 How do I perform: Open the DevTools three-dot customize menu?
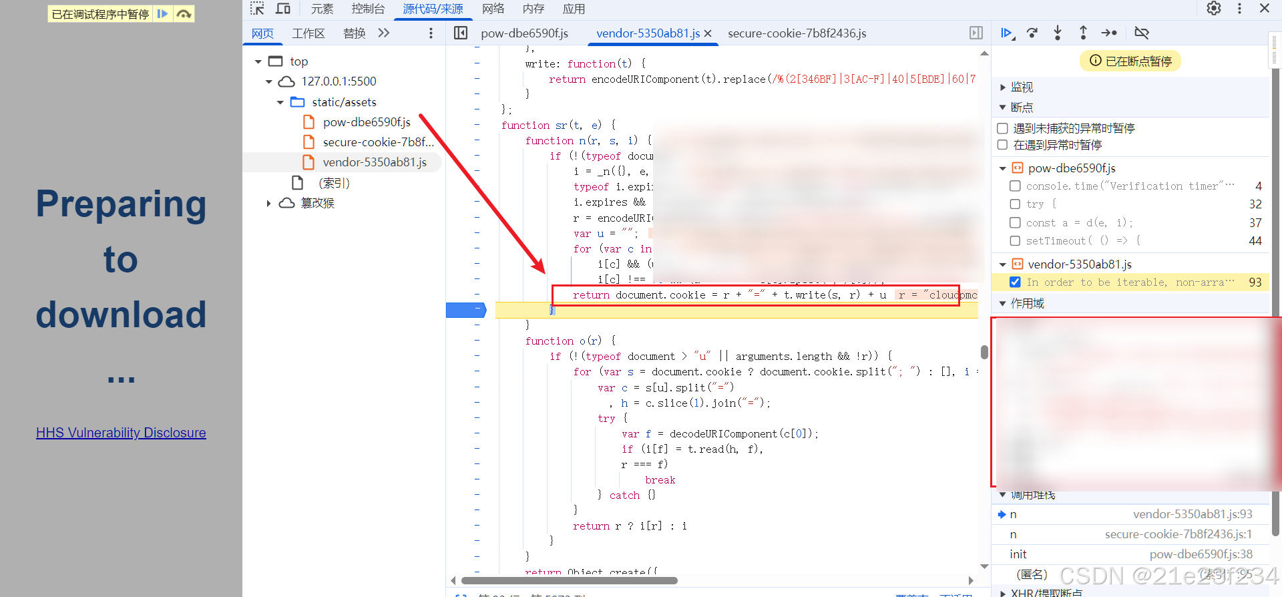[x=1239, y=8]
